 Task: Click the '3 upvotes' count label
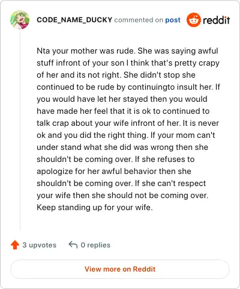pos(39,245)
